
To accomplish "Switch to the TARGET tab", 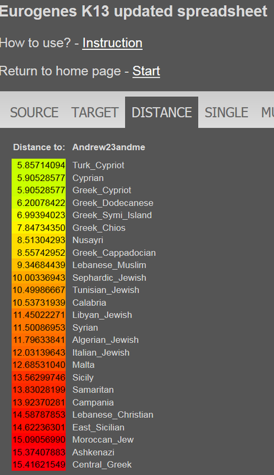I will tap(95, 112).
